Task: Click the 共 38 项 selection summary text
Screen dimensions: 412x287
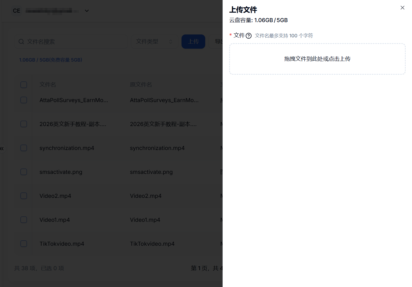Action: (39, 268)
